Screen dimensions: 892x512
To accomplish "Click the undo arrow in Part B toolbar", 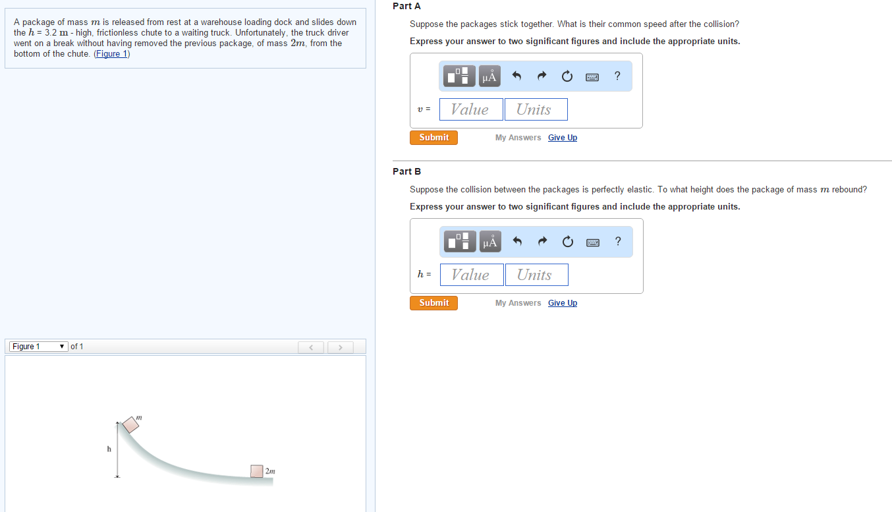I will (x=516, y=241).
